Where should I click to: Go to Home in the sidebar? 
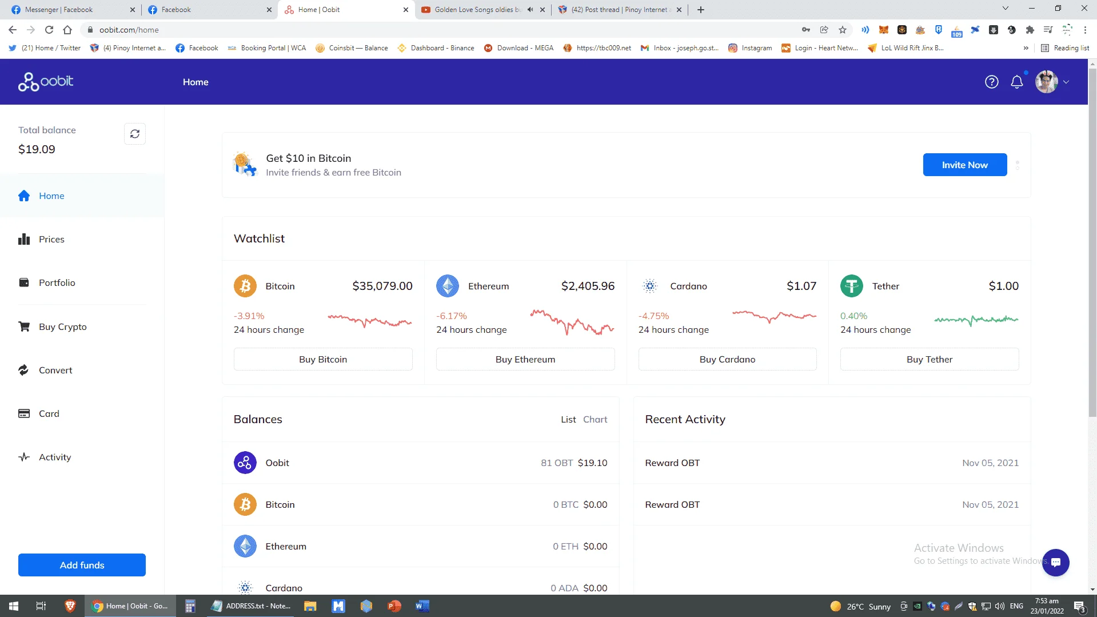(82, 196)
